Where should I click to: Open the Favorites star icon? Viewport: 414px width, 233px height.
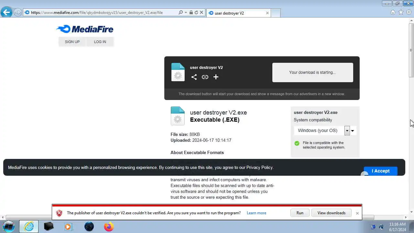click(x=401, y=12)
